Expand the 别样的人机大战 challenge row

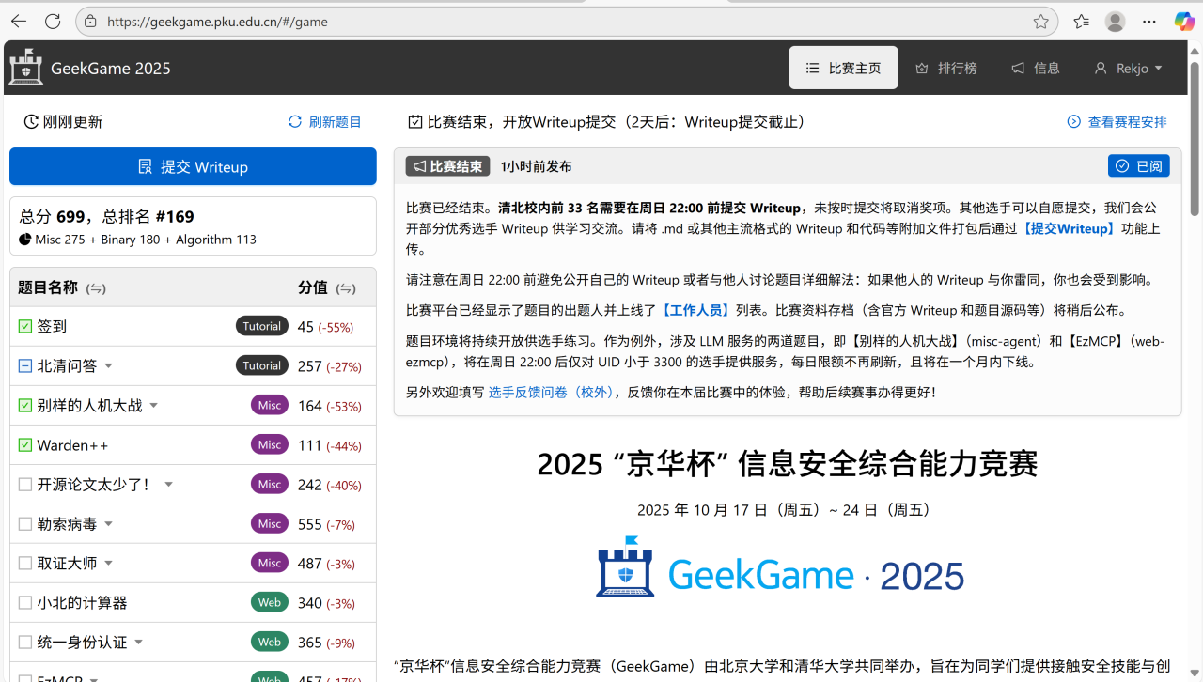click(154, 406)
